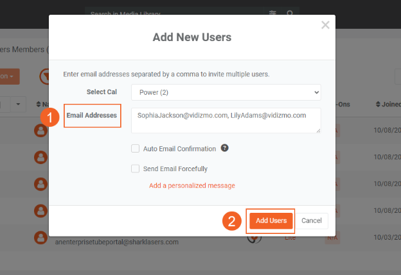Click the first user avatar icon in list
401x275 pixels.
[40, 131]
